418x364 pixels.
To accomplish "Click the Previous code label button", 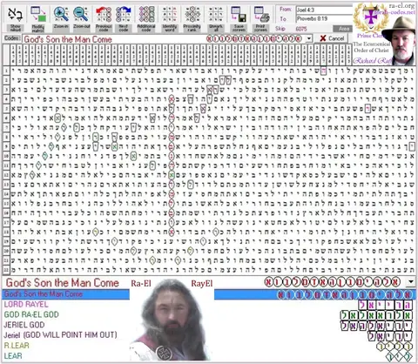I will [104, 28].
